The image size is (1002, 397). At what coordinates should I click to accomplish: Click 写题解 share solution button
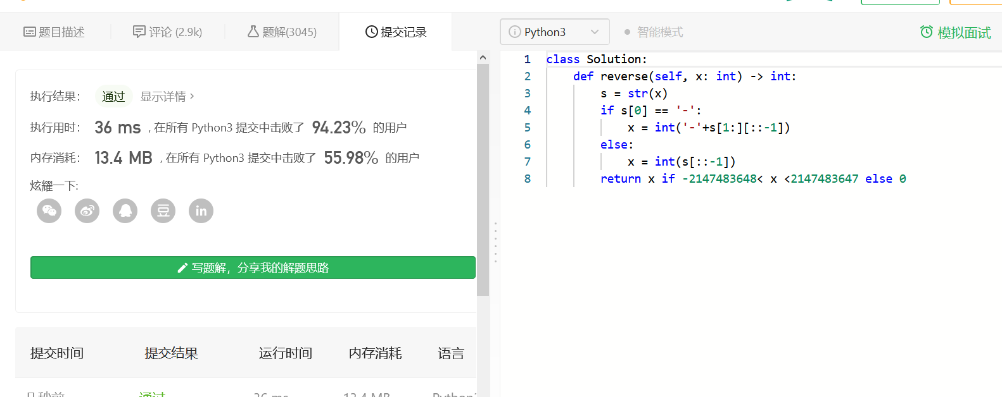pyautogui.click(x=253, y=267)
